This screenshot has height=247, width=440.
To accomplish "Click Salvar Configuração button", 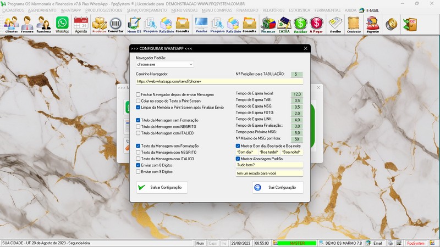I will pos(162,188).
